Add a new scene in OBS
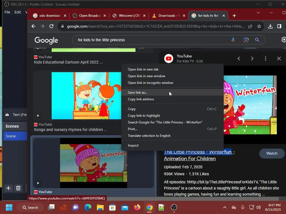The height and width of the screenshot is (214, 286). 8,188
